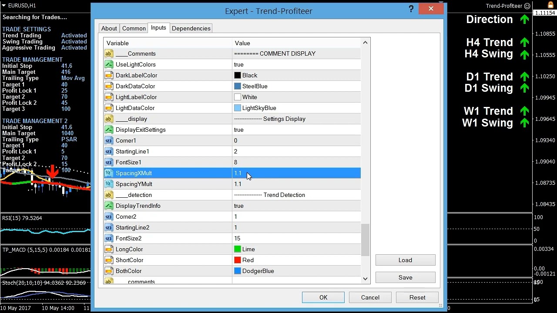Screen dimensions: 557x313
Task: Click the integer icon beside Corner2
Action: pyautogui.click(x=108, y=216)
